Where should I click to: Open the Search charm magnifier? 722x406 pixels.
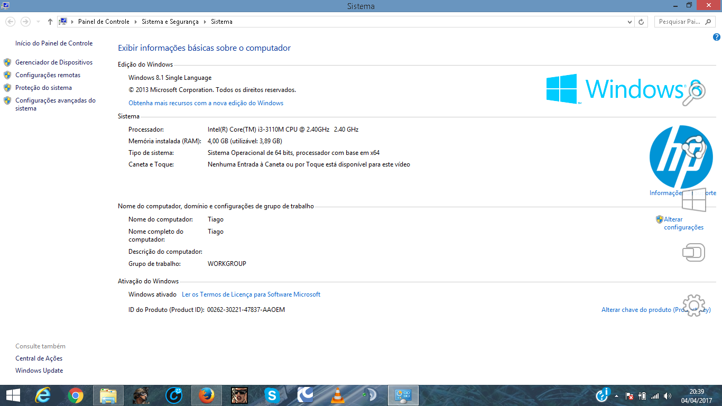pyautogui.click(x=693, y=94)
